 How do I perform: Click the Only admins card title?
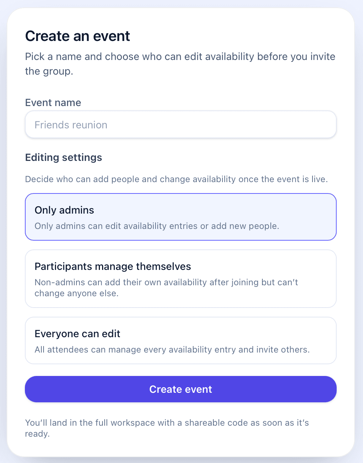(x=64, y=210)
